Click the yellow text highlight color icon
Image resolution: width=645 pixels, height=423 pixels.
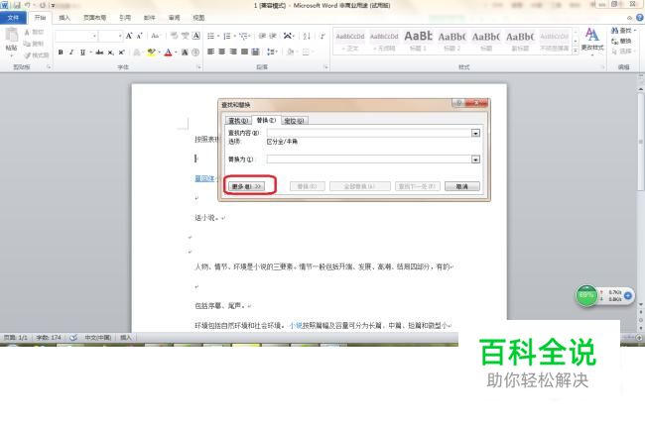[x=152, y=53]
